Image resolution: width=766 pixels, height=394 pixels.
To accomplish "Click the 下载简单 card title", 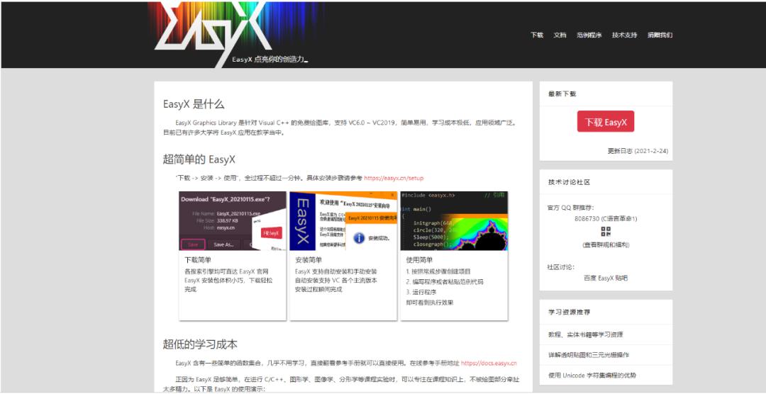I will point(197,260).
